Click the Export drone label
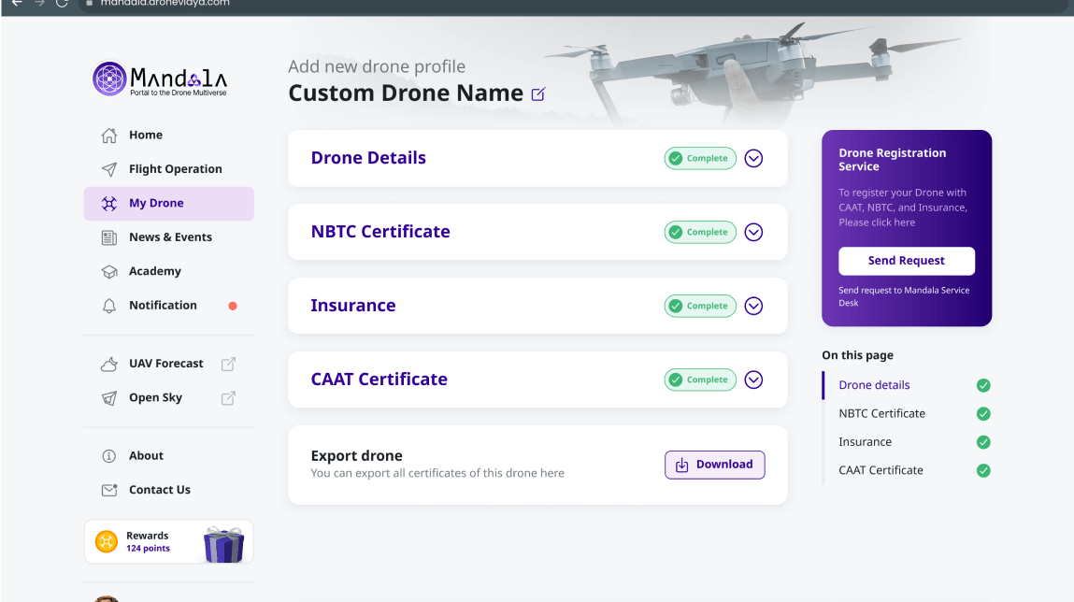 pos(356,456)
